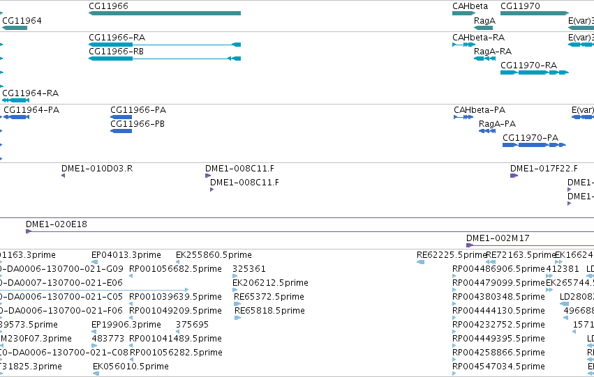
Task: Select the DME1-020E18 clone start arrow
Action: point(29,231)
